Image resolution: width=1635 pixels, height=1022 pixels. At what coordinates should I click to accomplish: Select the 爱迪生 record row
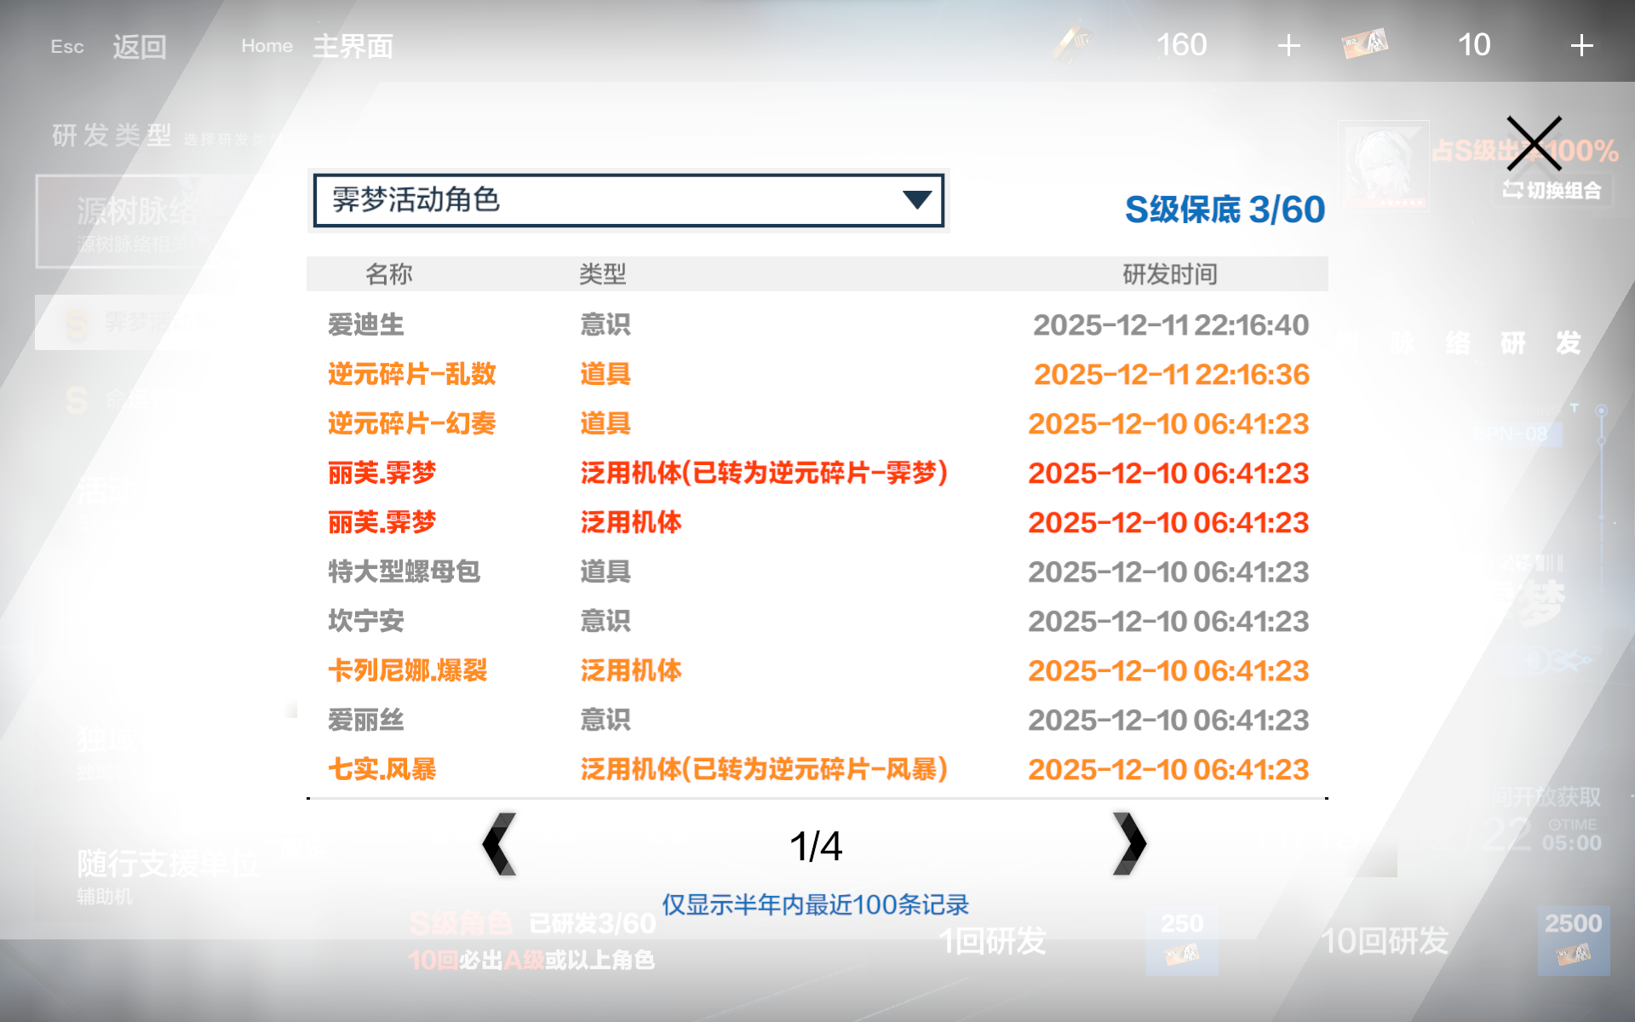[x=366, y=324]
